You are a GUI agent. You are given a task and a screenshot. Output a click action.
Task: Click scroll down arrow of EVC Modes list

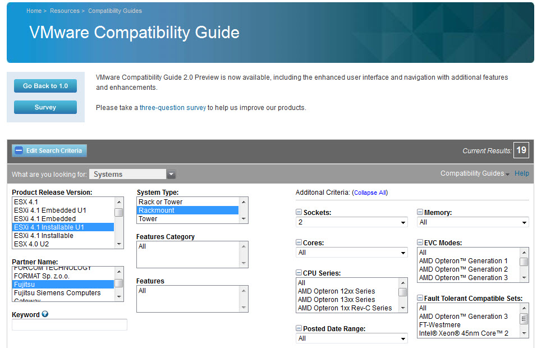pyautogui.click(x=524, y=278)
